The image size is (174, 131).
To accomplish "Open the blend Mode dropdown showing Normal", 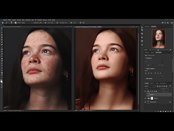I will click(27, 23).
